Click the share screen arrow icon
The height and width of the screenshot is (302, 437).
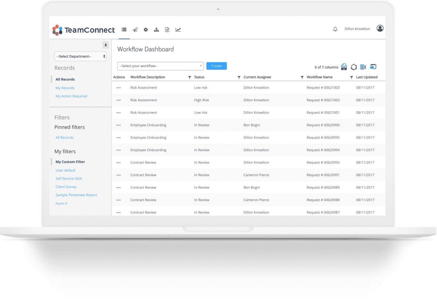point(373,67)
